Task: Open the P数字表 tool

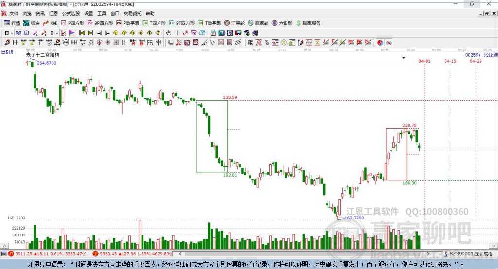Action: [128, 23]
